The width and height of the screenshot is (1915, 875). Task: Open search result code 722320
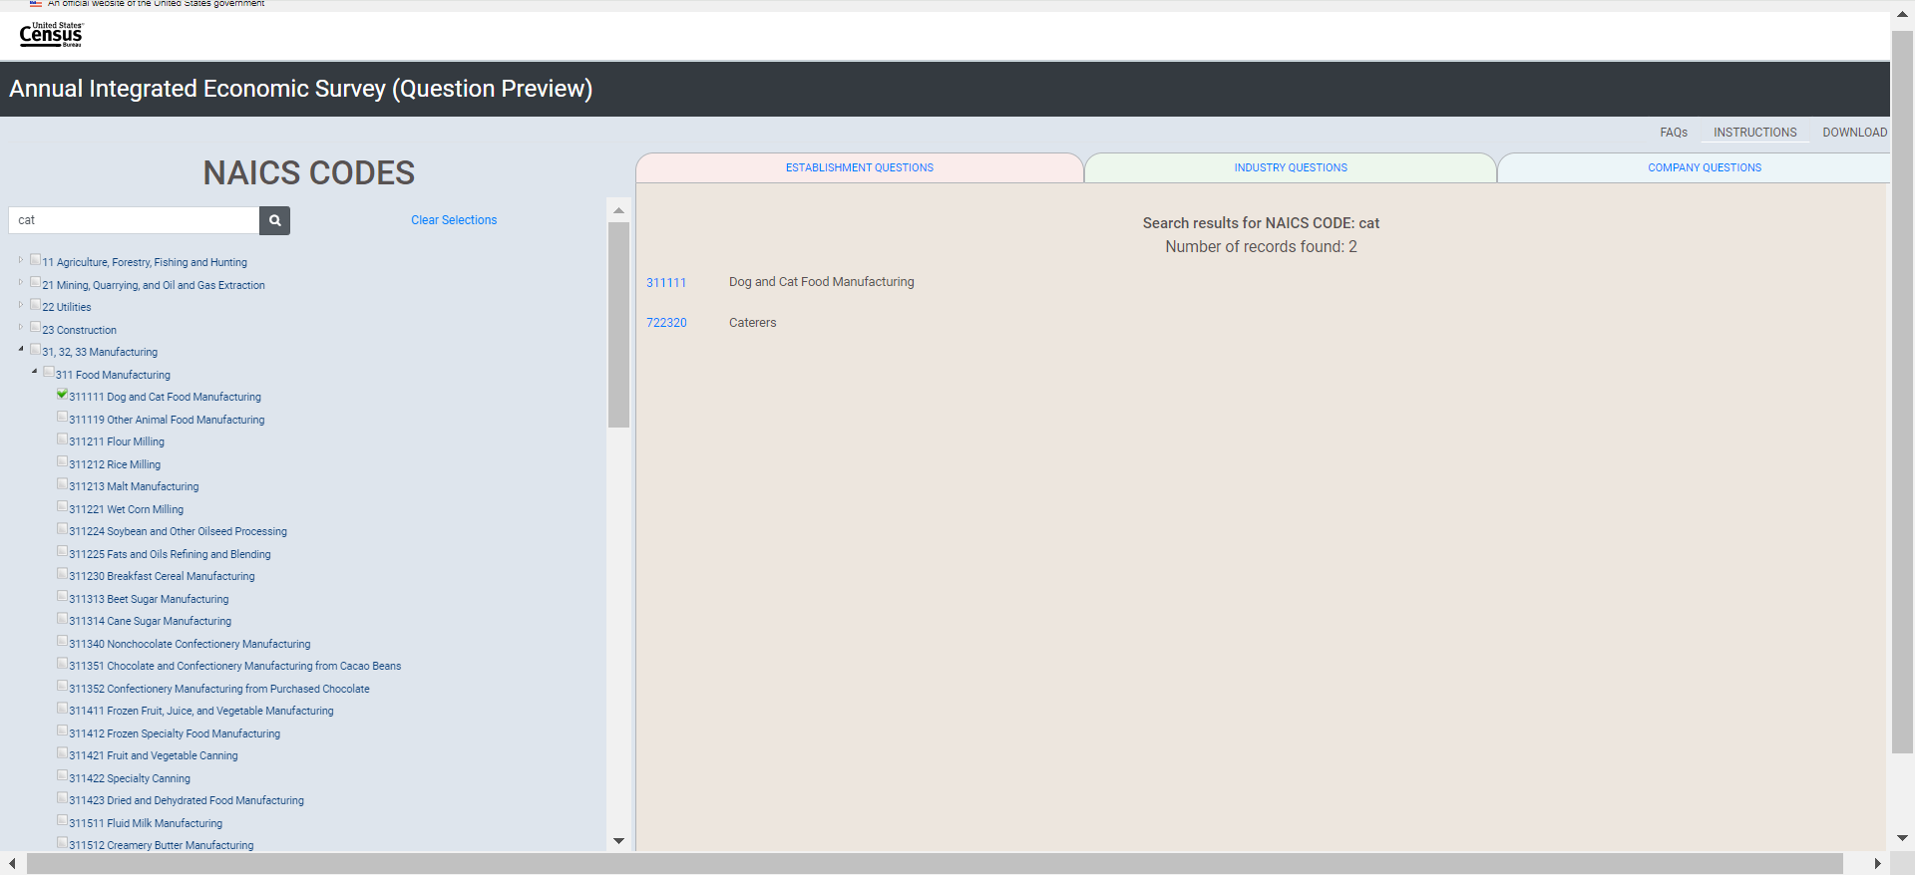(x=666, y=323)
